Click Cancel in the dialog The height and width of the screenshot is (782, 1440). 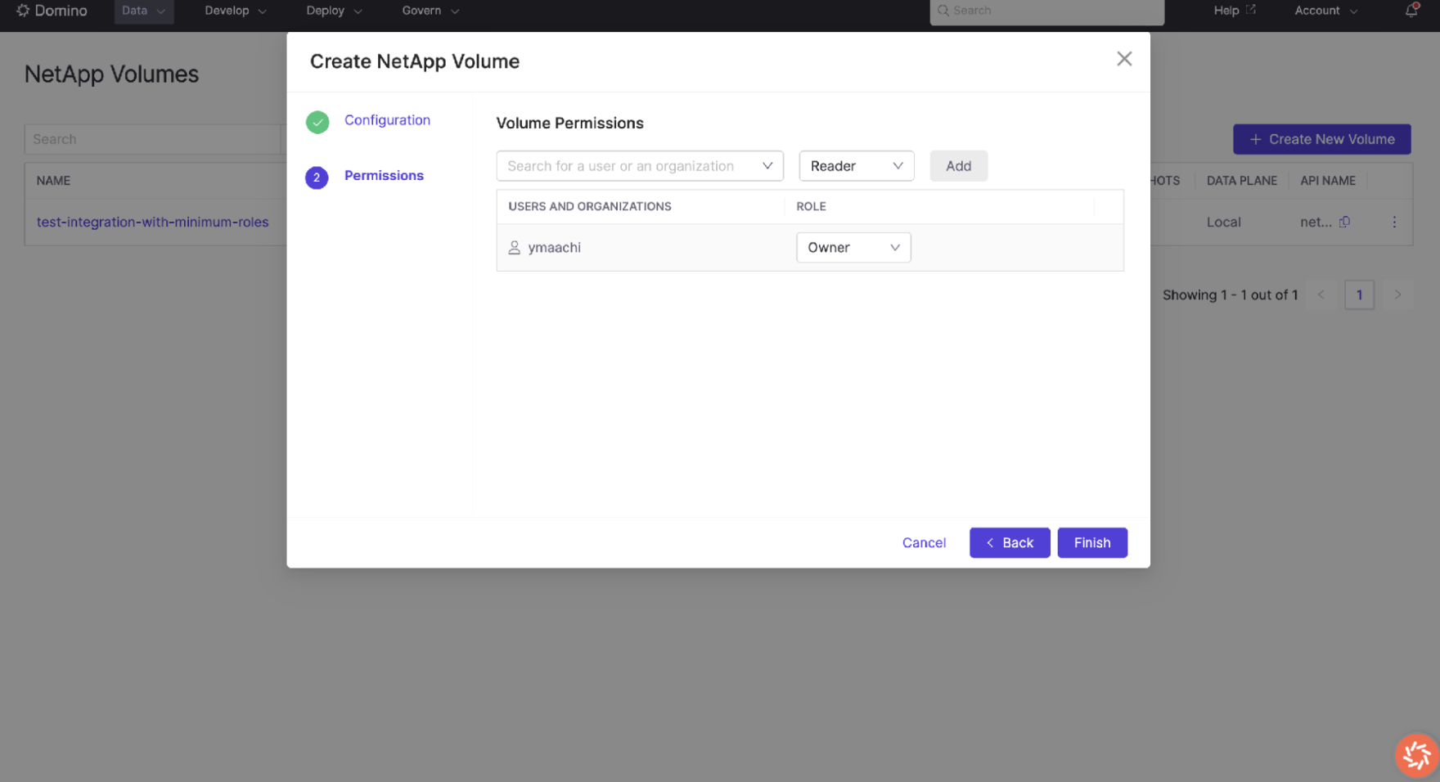point(924,542)
